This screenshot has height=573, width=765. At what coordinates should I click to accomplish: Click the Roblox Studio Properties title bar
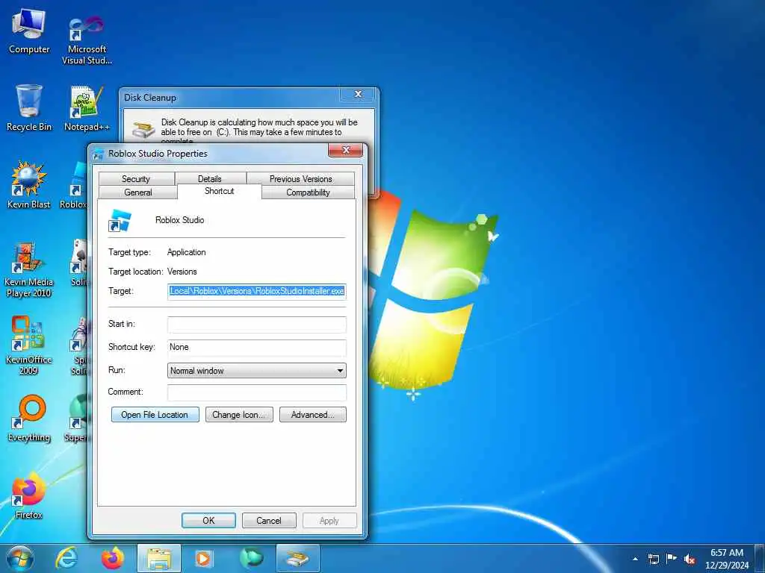point(210,154)
